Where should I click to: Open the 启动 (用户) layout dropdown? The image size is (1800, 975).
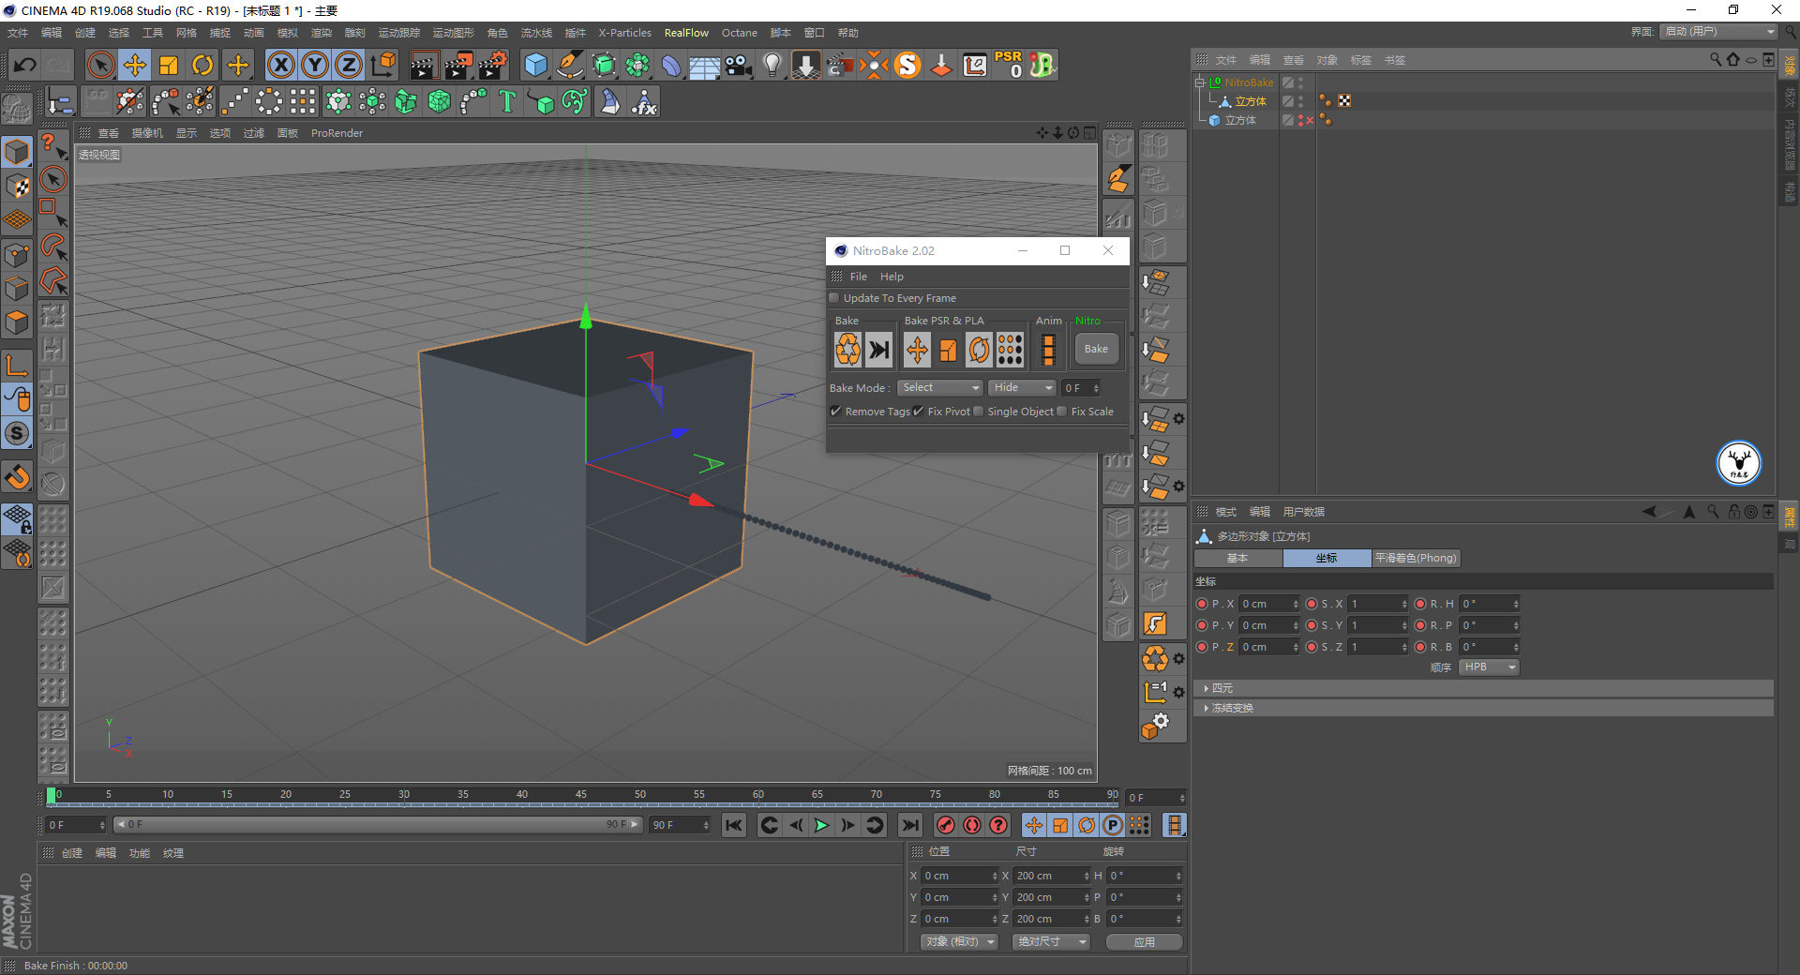(x=1719, y=32)
